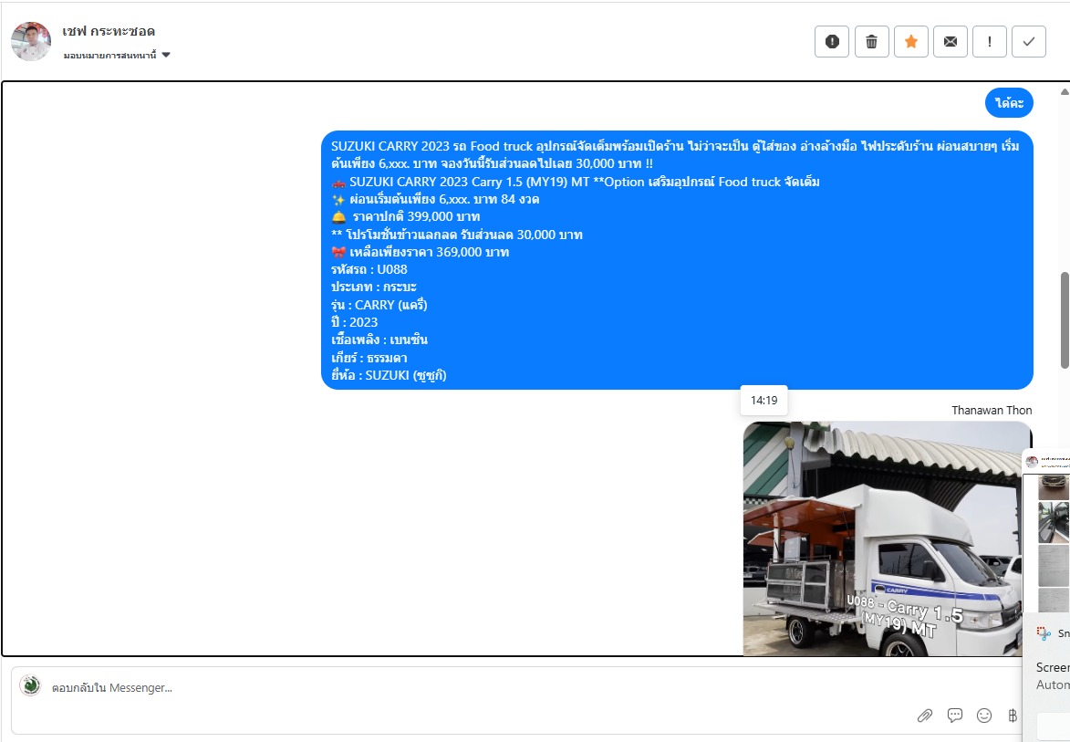
Task: Click the chat vertical scrollbar thumb
Action: coord(1065,321)
